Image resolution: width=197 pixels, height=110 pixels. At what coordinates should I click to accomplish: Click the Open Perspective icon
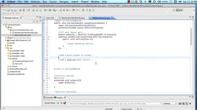tap(174, 10)
